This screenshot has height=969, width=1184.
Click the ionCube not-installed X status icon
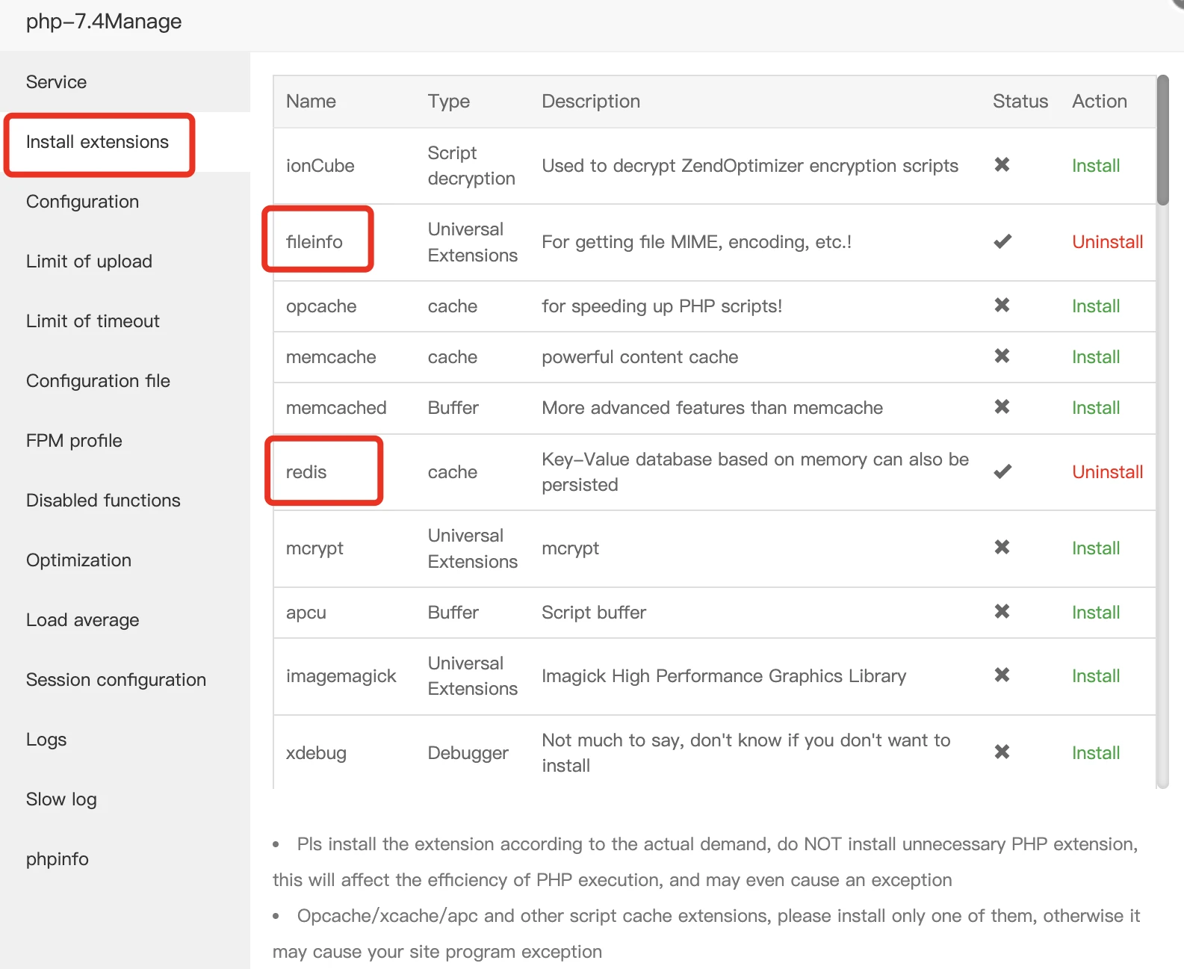coord(1002,164)
